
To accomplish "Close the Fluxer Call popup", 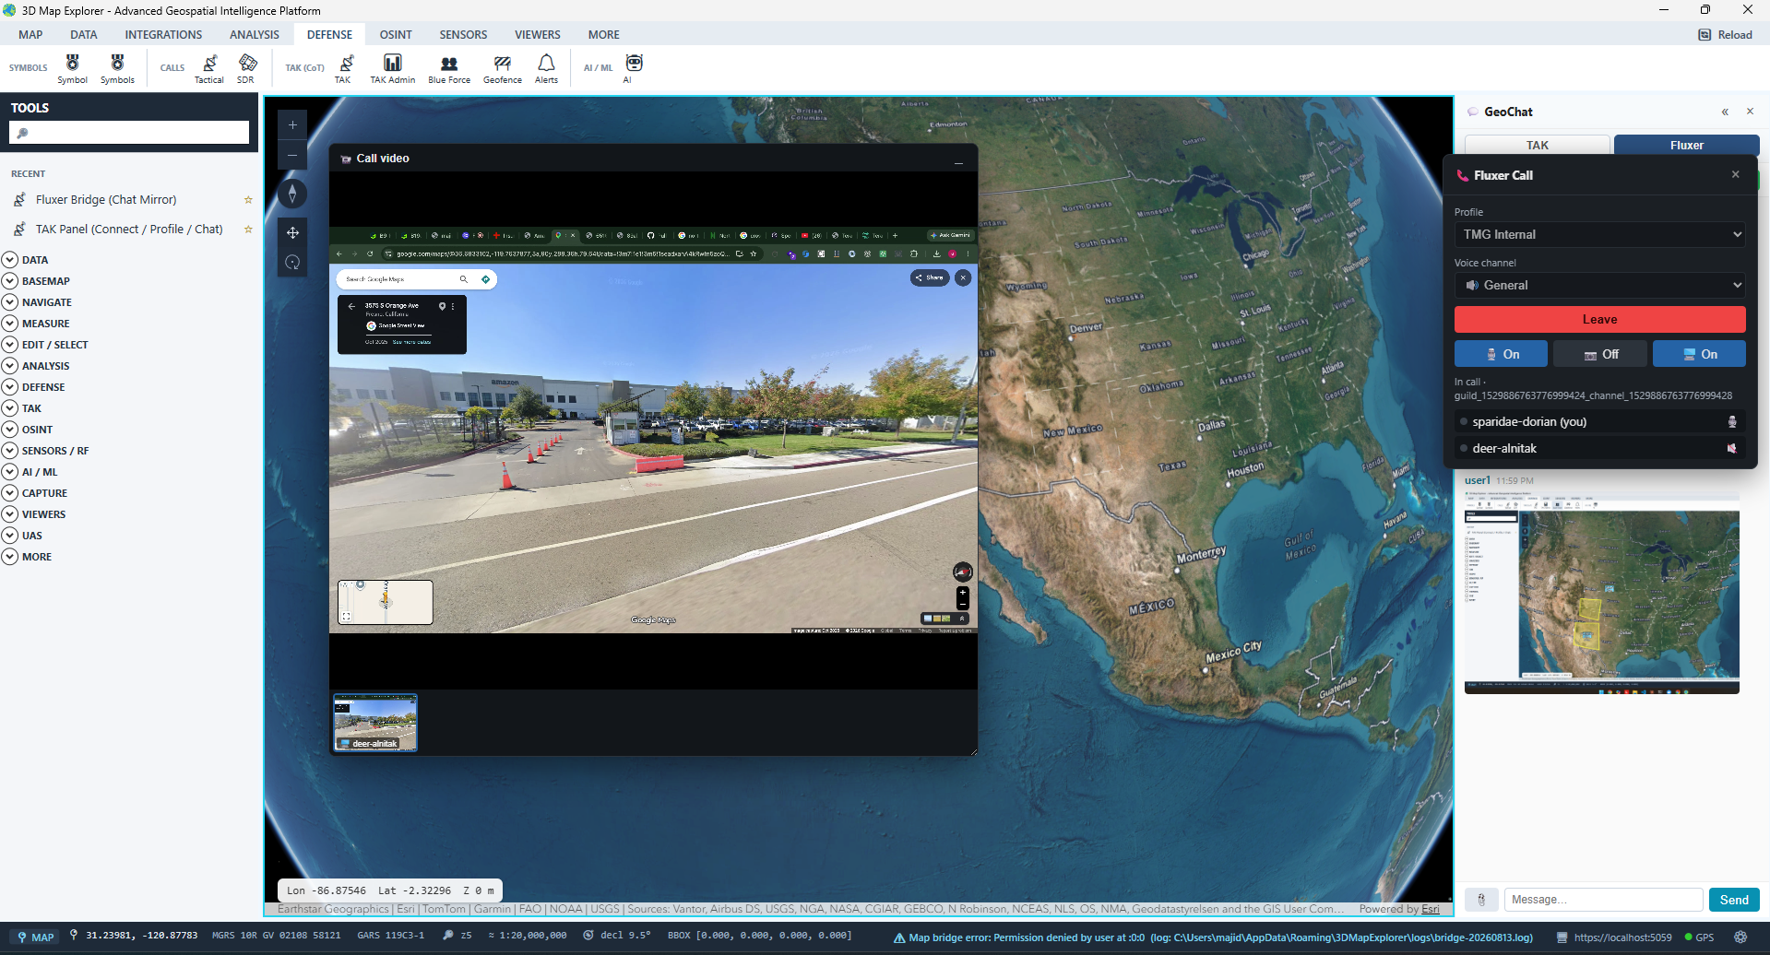I will 1735,174.
